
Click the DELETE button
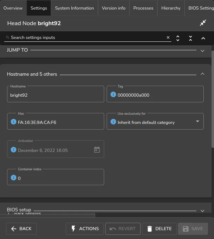click(x=159, y=229)
